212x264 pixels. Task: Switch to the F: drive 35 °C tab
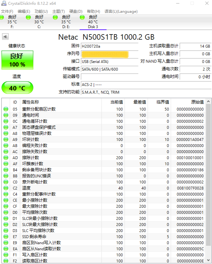(x=12, y=22)
